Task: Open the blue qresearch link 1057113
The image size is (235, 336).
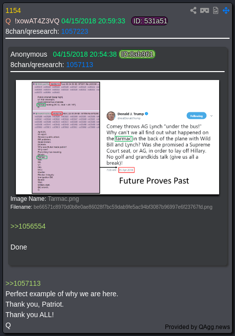Action: [x=79, y=65]
